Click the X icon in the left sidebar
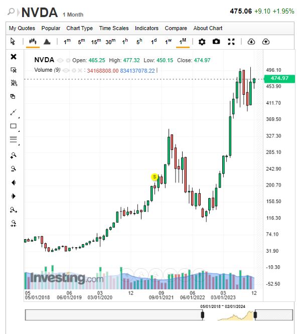The width and height of the screenshot is (299, 334). [14, 57]
